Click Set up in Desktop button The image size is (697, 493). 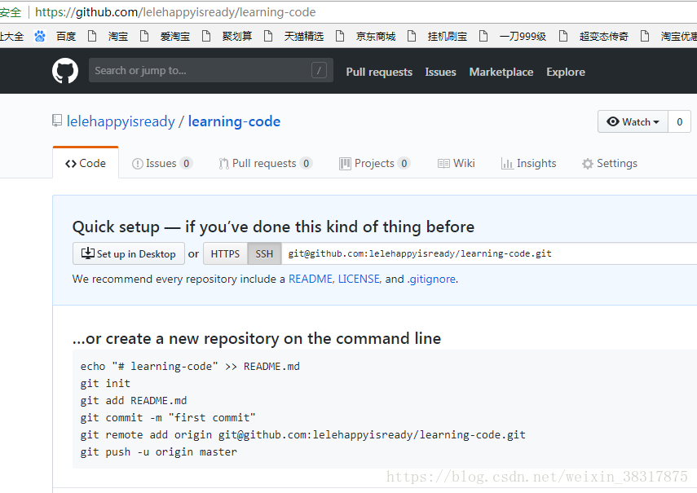pyautogui.click(x=129, y=253)
